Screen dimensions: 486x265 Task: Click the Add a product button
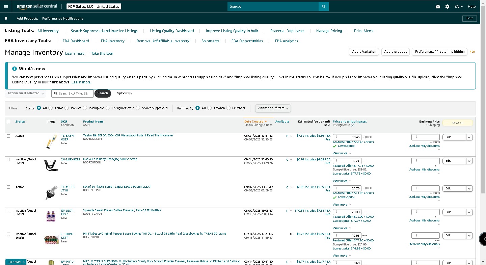pos(396,52)
